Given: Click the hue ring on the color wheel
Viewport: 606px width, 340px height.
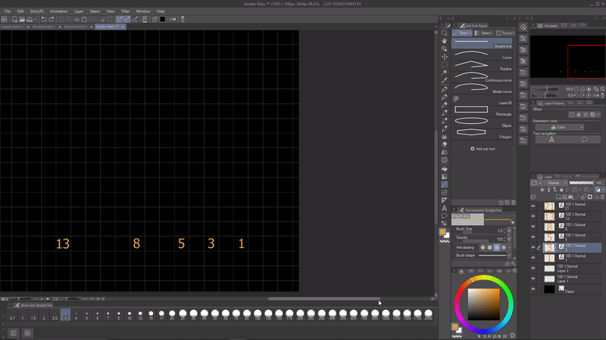Looking at the screenshot, I should click(484, 278).
